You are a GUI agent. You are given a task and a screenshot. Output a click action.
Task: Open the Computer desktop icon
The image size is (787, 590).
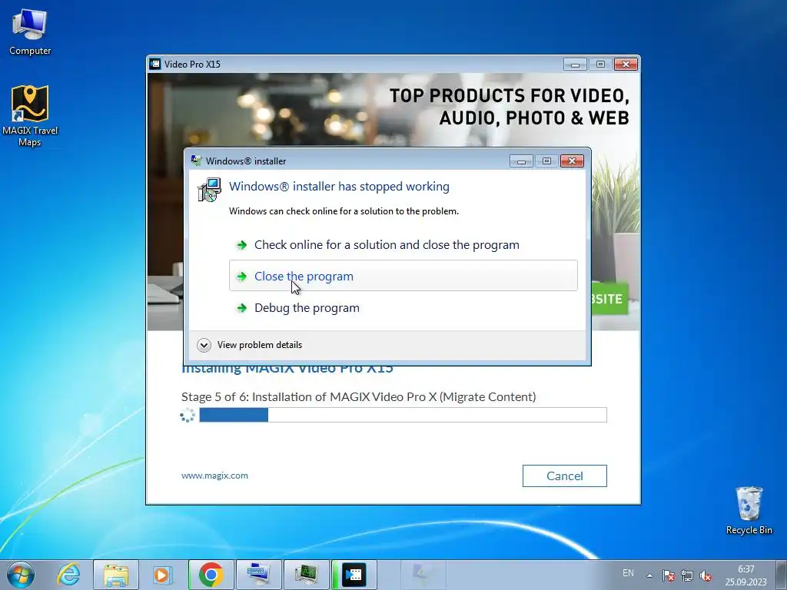click(30, 31)
